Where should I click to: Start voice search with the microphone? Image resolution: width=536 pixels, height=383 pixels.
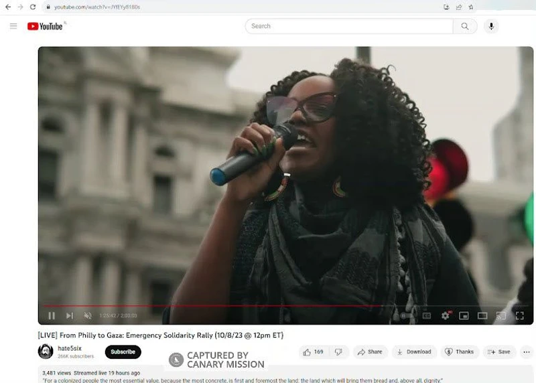pyautogui.click(x=491, y=26)
